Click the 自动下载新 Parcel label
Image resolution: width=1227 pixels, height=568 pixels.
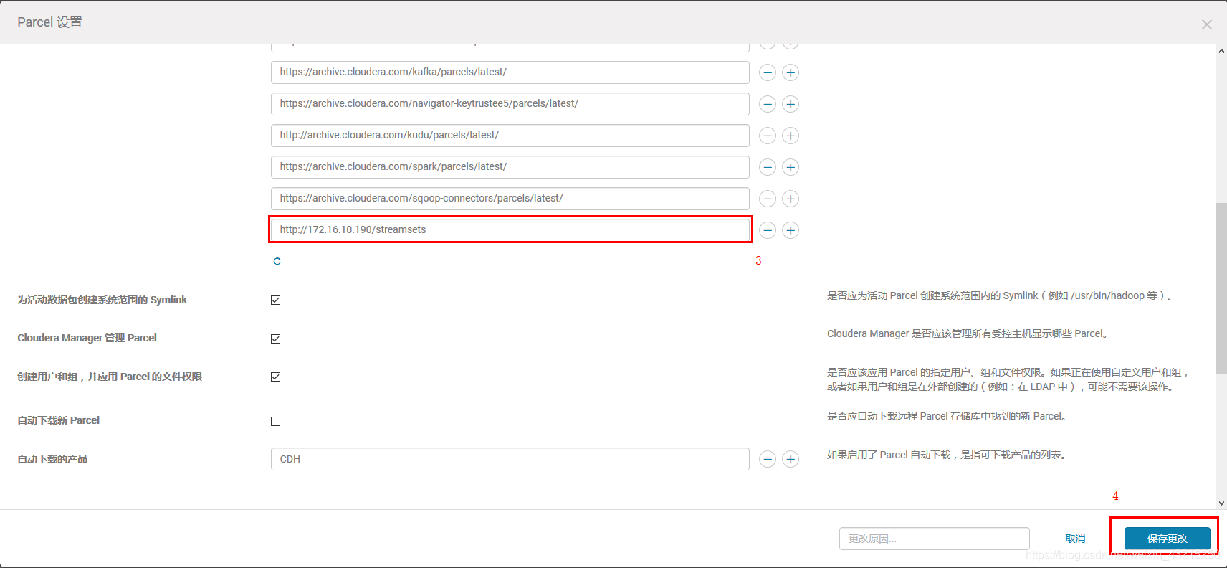click(58, 420)
